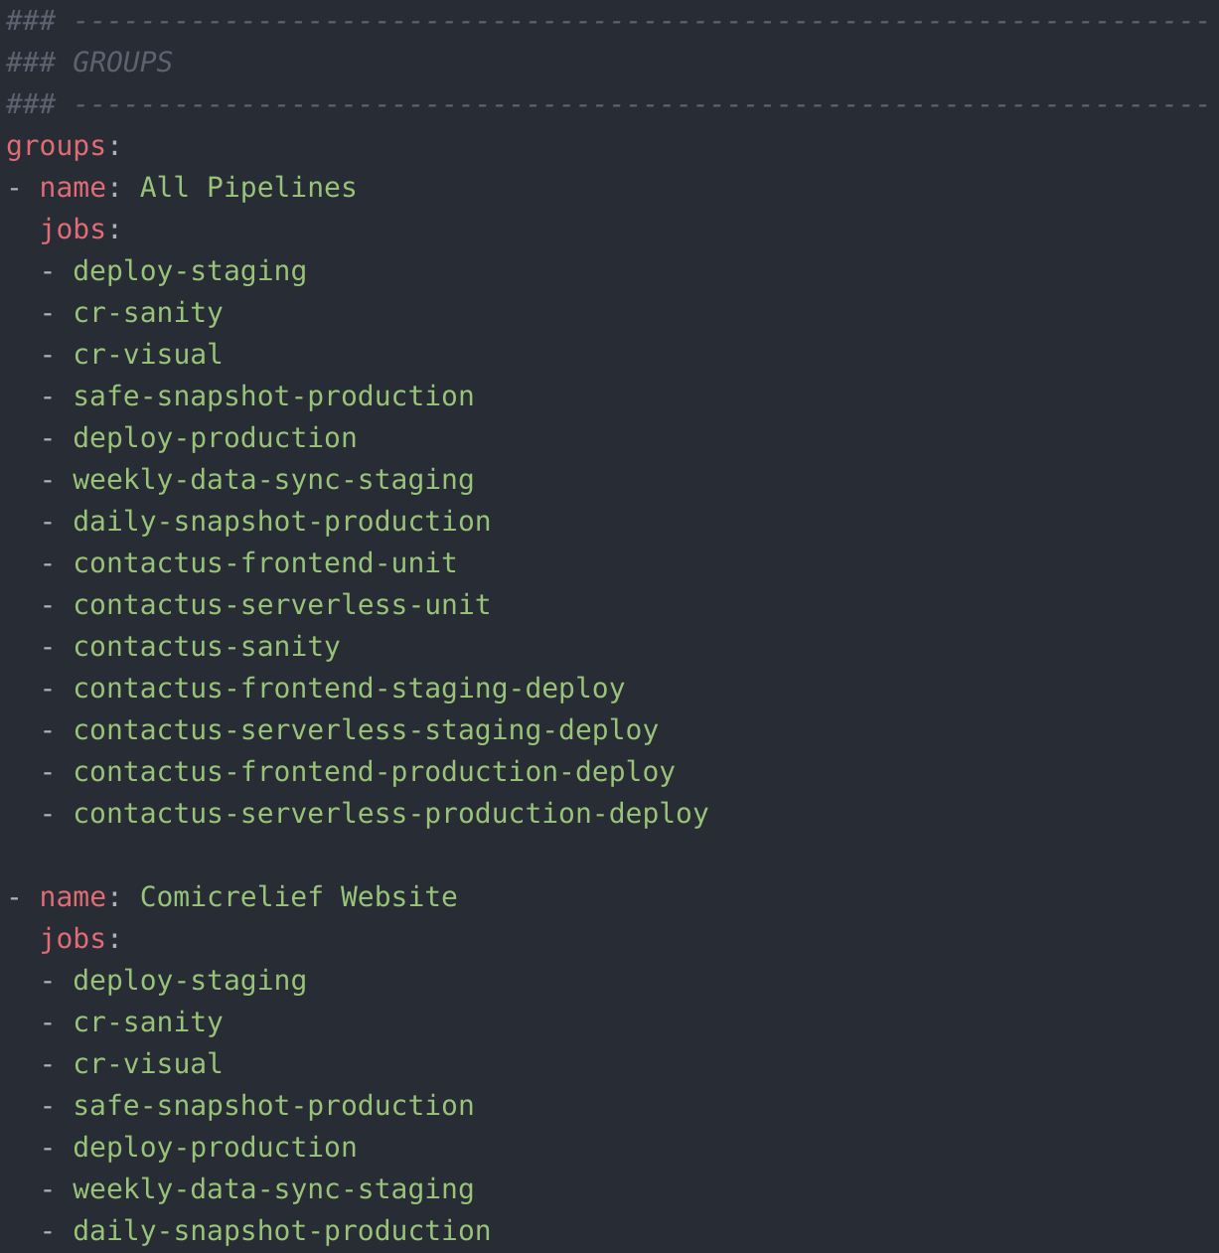Screen dimensions: 1219x1253
Task: Click cr-sanity in All Pipelines jobs
Action: point(148,314)
